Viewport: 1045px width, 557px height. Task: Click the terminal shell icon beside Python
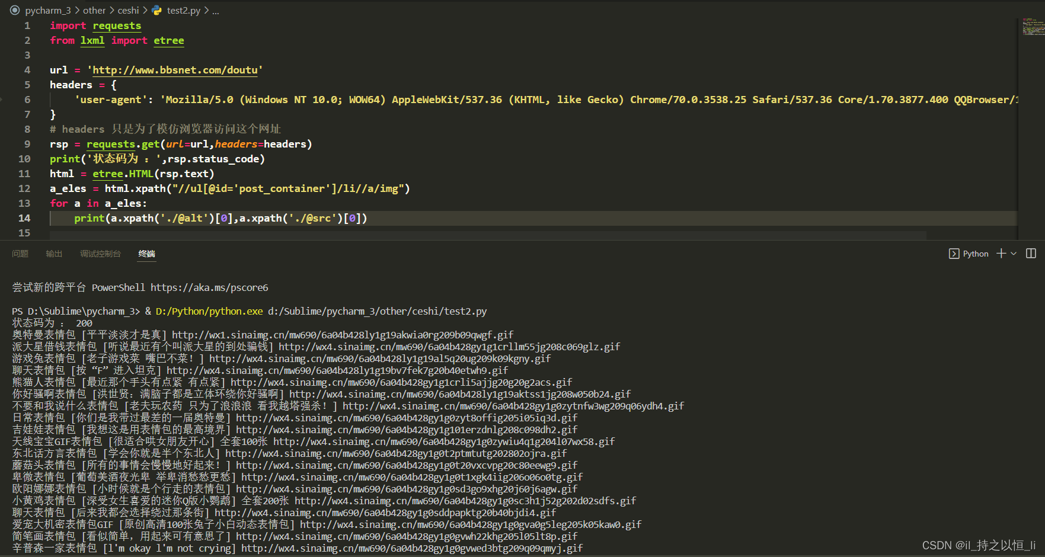[x=954, y=254]
